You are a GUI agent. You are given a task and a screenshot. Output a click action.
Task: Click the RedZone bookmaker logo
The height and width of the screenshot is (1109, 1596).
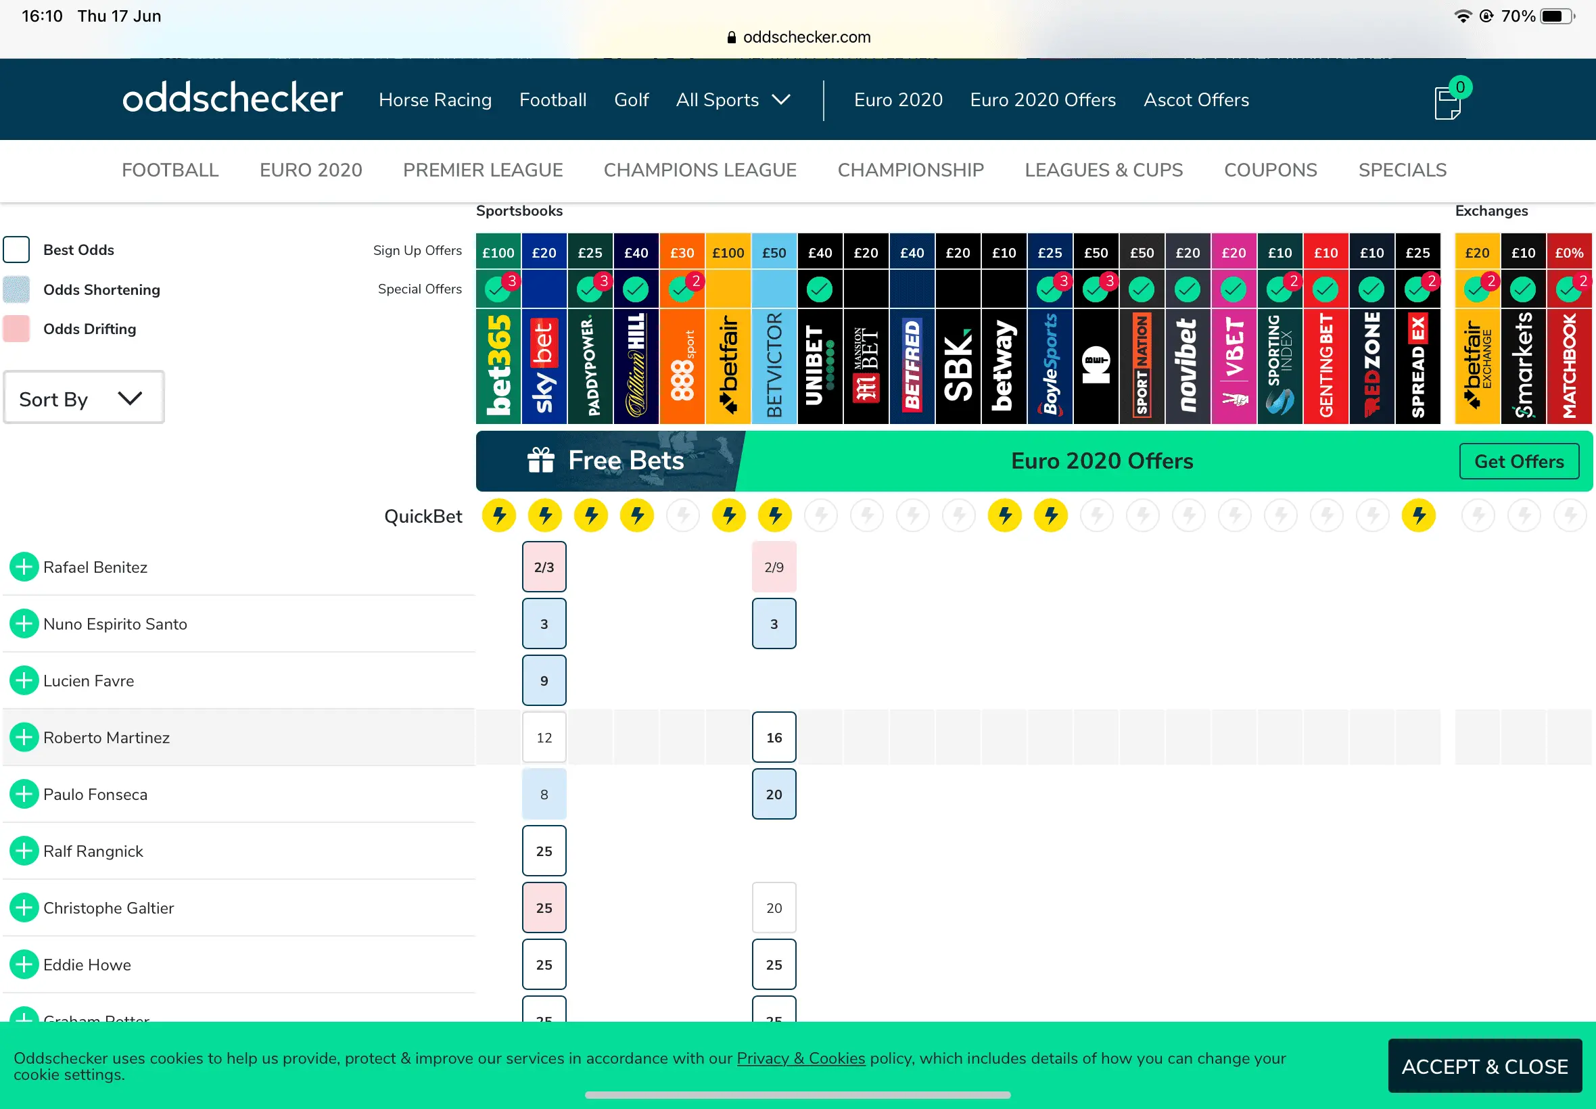(1372, 366)
